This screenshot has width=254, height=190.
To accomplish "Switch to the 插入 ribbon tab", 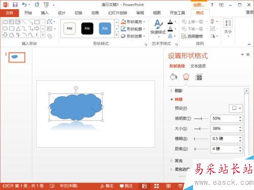I will tap(45, 13).
